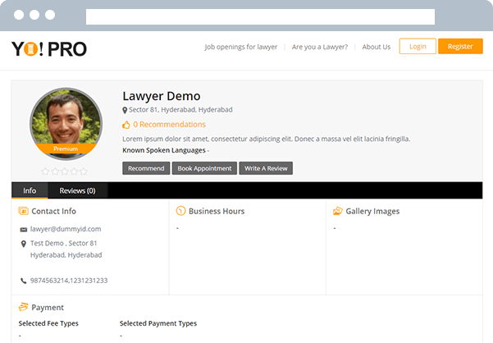Open the Are you a Lawyer? link
Viewport: 493px width, 343px height.
(x=320, y=47)
